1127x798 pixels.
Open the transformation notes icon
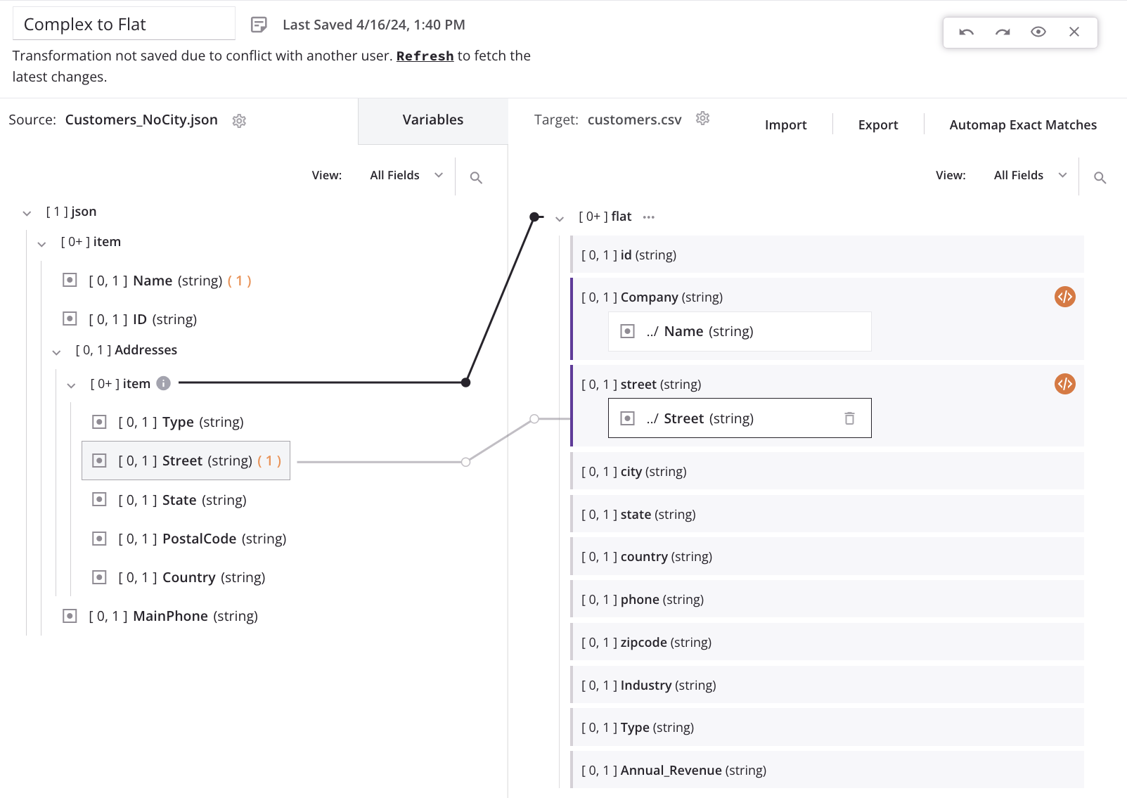tap(259, 25)
